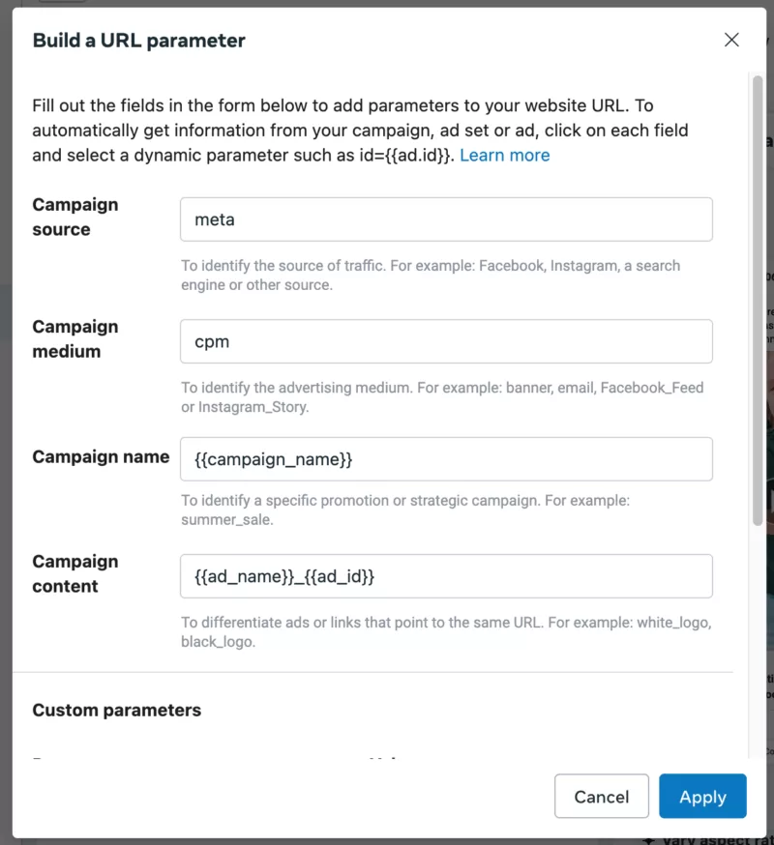Click the Custom parameters heading
Viewport: 774px width, 845px height.
click(117, 710)
